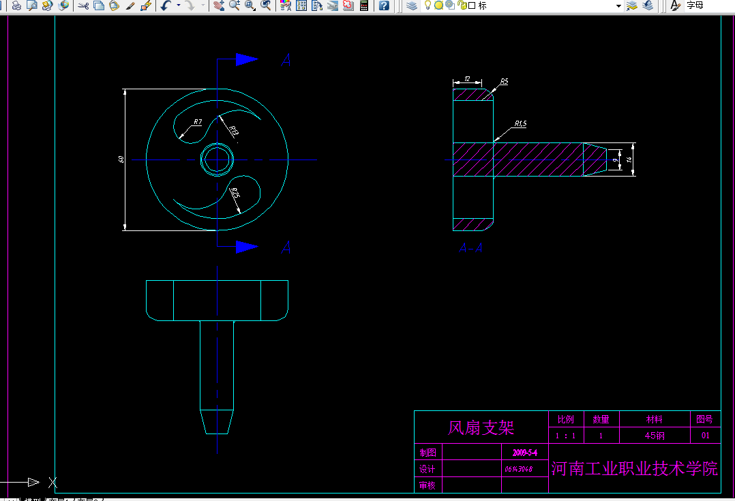Click the Block Editor lightning icon
Screen dimensions: 735x501
146,5
